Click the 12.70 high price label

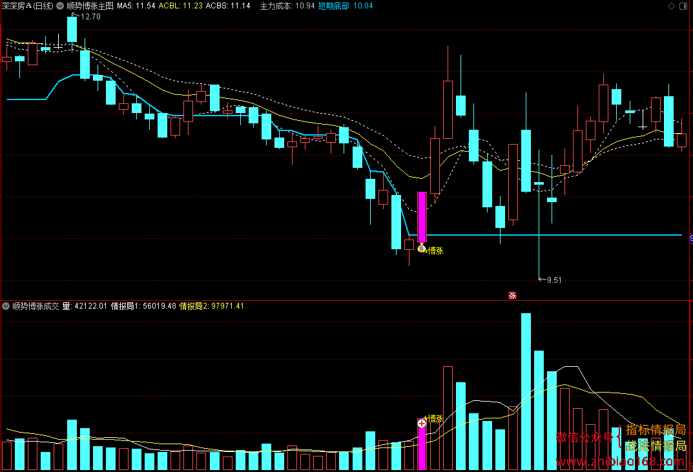click(x=90, y=17)
